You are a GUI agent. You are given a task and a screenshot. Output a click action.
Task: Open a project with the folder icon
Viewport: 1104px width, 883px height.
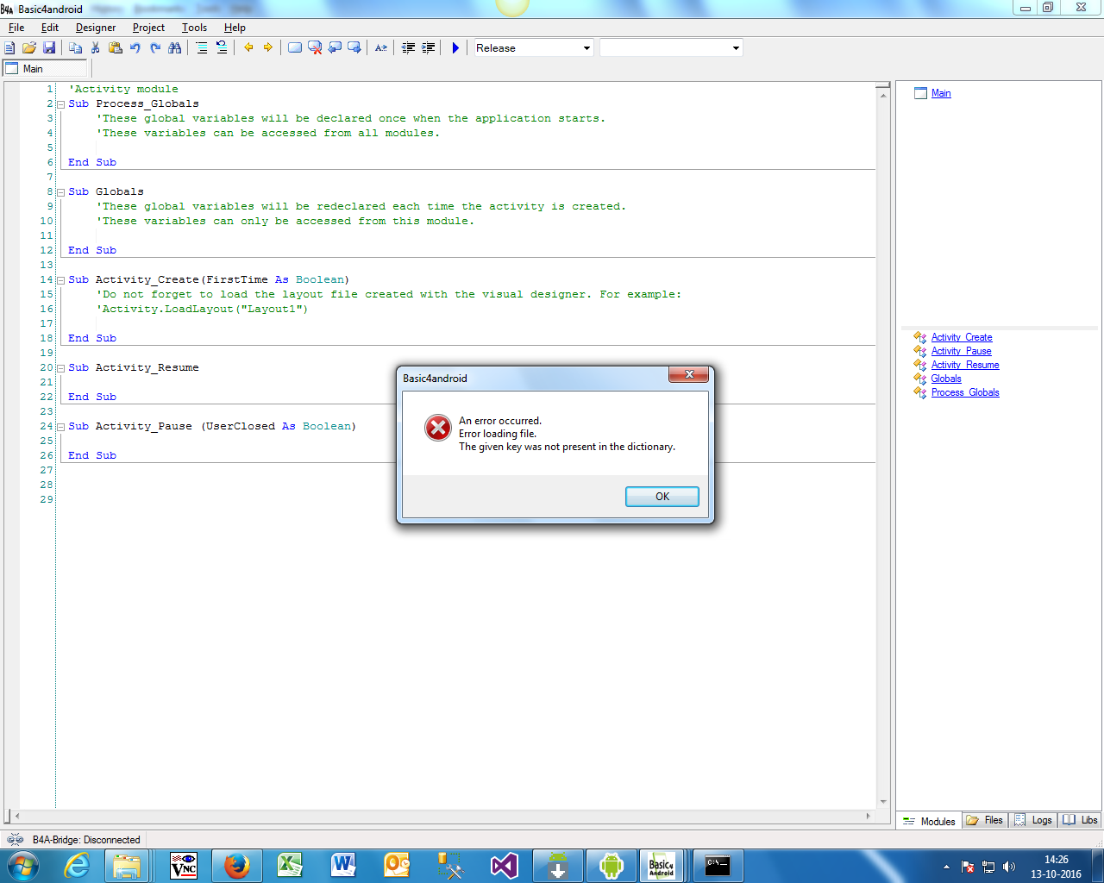click(x=29, y=48)
